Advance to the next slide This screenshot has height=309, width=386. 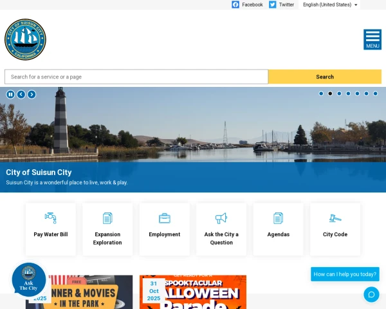click(32, 95)
